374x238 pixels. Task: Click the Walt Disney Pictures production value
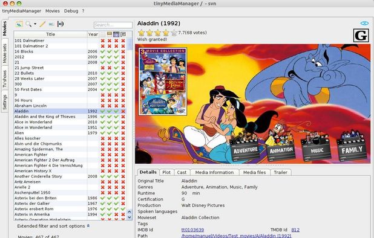[x=203, y=205]
